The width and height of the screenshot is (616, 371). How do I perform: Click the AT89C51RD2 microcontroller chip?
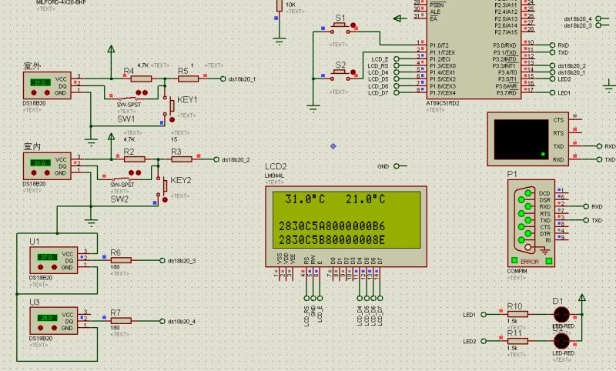tap(474, 46)
